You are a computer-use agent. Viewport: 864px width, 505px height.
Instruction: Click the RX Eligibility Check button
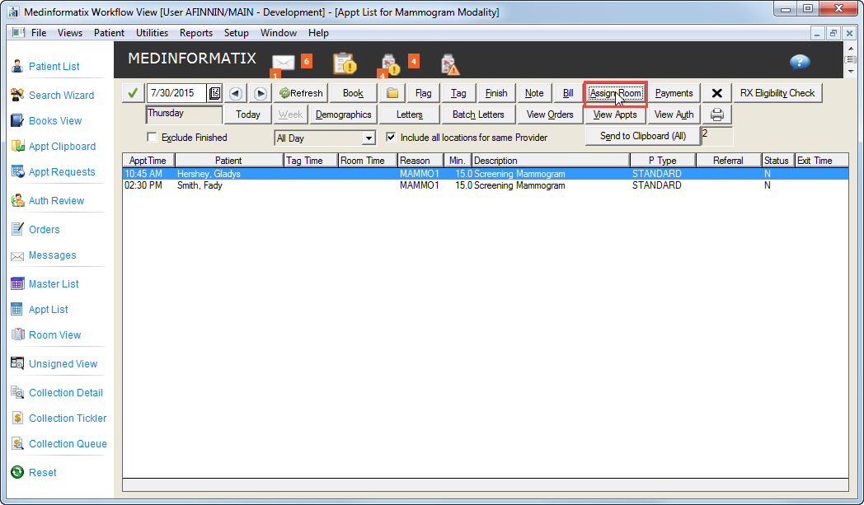tap(777, 93)
